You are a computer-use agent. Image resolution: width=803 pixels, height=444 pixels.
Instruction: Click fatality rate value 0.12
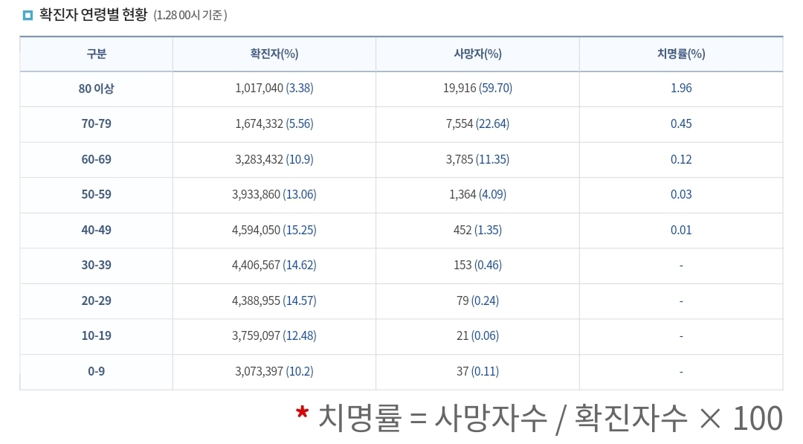click(x=681, y=159)
